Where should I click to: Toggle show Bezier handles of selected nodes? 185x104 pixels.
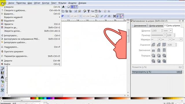pyautogui.click(x=118, y=16)
